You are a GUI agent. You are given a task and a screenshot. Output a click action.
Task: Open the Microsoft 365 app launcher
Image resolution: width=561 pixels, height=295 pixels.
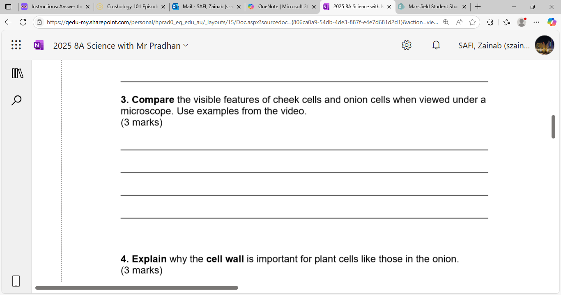click(16, 45)
